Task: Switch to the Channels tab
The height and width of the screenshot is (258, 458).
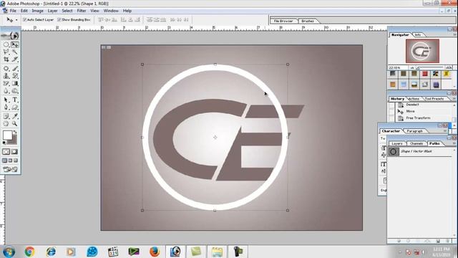Action: [416, 143]
